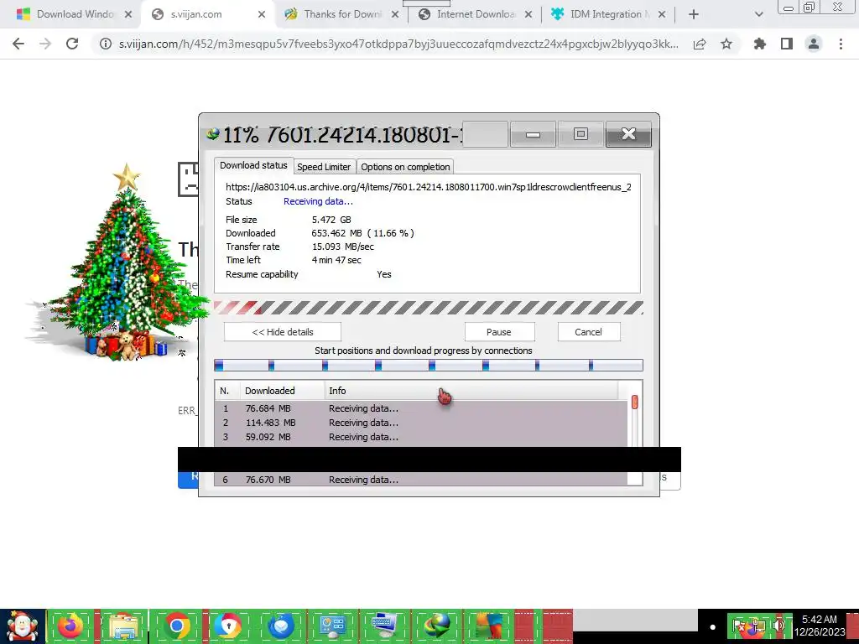This screenshot has height=644, width=859.
Task: Click the s.viijan.com address bar
Action: [x=398, y=44]
